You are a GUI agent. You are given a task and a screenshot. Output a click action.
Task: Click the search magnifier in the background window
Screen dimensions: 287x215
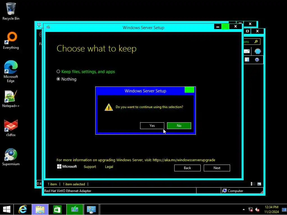[x=256, y=42]
